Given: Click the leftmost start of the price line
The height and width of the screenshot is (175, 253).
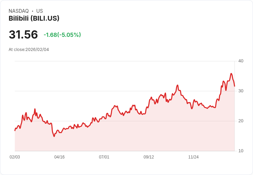Looking at the screenshot, I should pos(15,131).
